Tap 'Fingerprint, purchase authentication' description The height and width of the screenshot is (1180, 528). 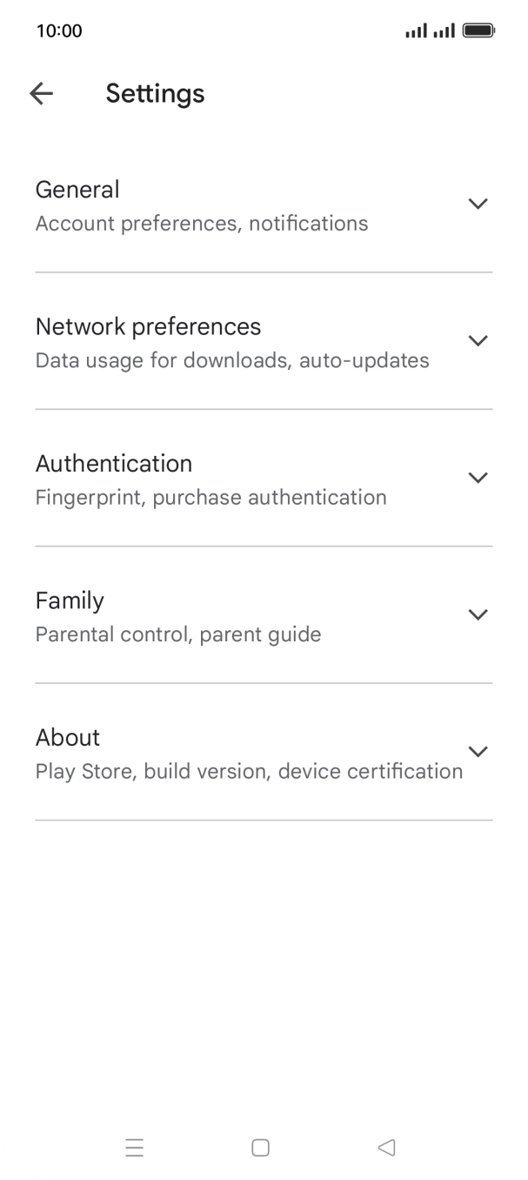(x=211, y=498)
